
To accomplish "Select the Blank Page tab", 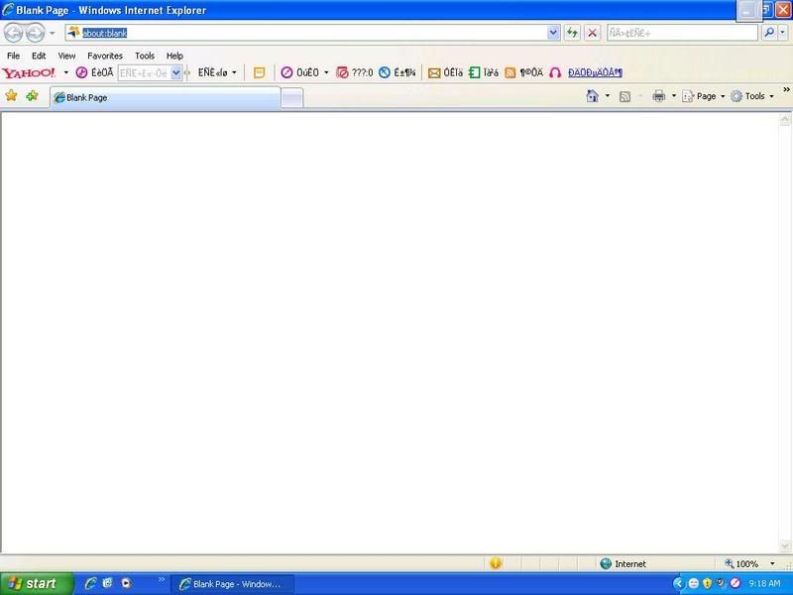I will (164, 97).
